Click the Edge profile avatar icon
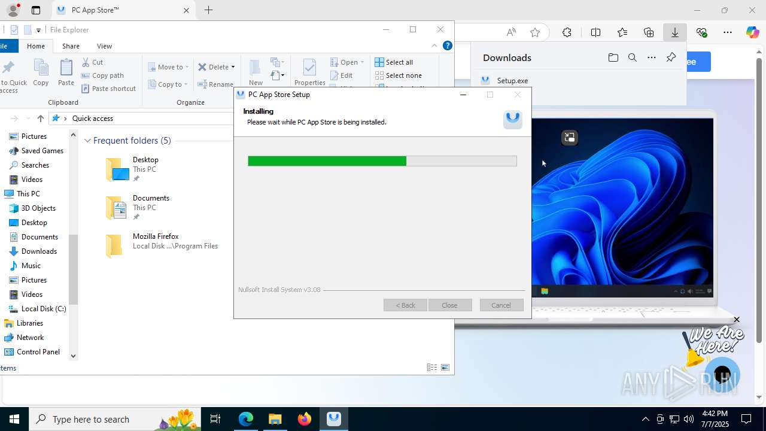766x431 pixels. pos(13,10)
